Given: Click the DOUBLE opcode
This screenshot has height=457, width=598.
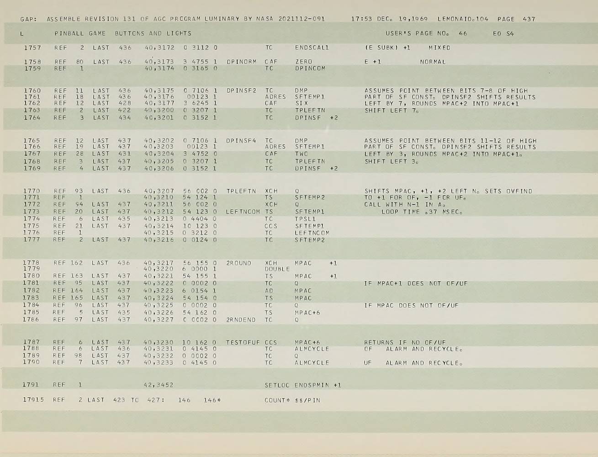Looking at the screenshot, I should pyautogui.click(x=277, y=270).
